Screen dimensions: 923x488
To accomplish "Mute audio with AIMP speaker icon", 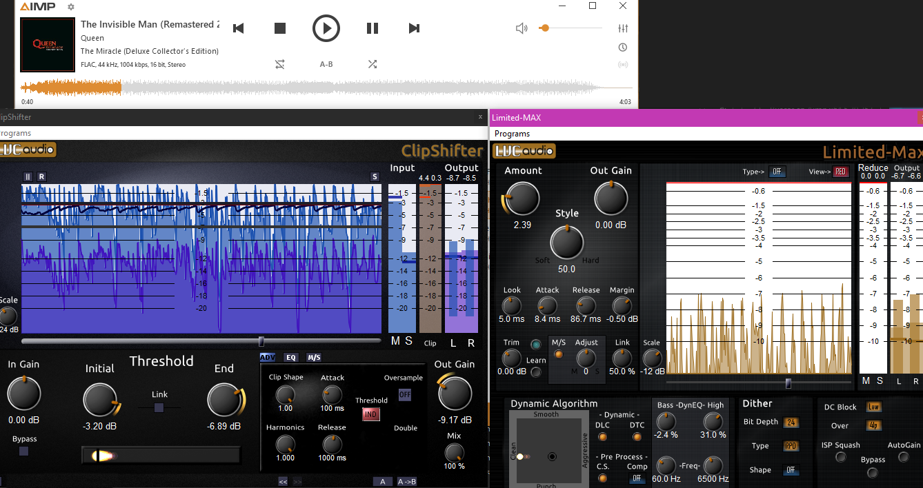I will point(522,28).
